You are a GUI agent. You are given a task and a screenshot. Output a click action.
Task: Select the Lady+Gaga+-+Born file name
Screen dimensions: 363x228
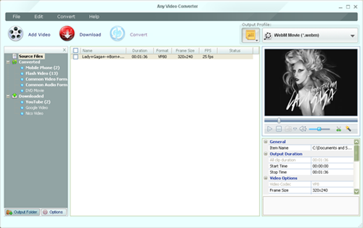click(103, 57)
